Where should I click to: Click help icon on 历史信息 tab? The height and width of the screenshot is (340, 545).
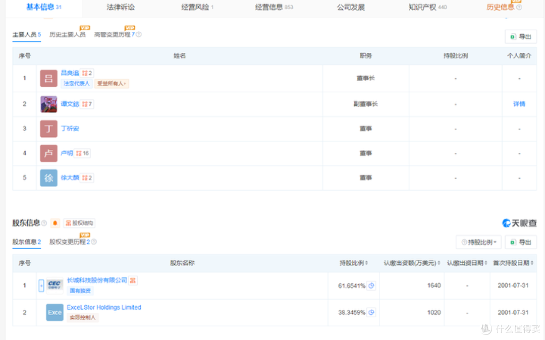click(x=519, y=7)
